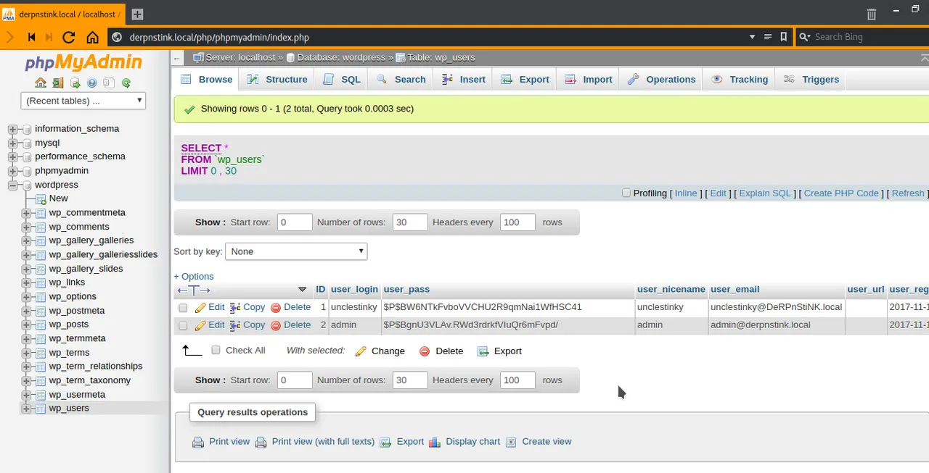This screenshot has height=473, width=929.
Task: Toggle the Options link above the table
Action: coord(194,277)
